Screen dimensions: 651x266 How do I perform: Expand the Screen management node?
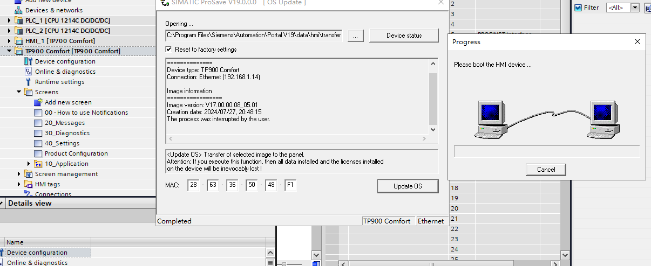19,174
